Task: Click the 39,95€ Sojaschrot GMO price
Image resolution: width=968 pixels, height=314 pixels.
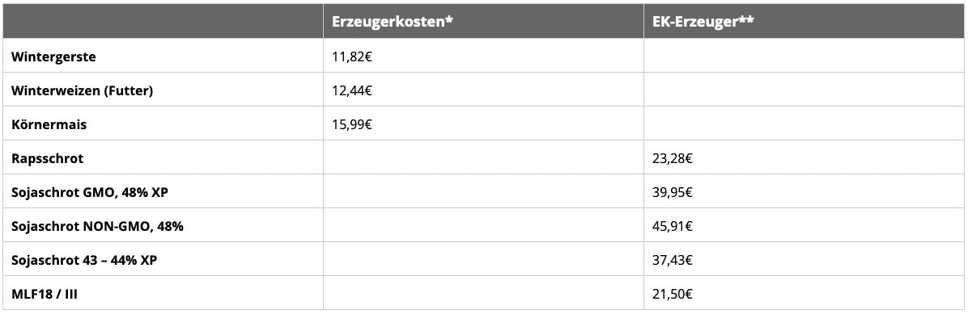Action: (x=673, y=192)
